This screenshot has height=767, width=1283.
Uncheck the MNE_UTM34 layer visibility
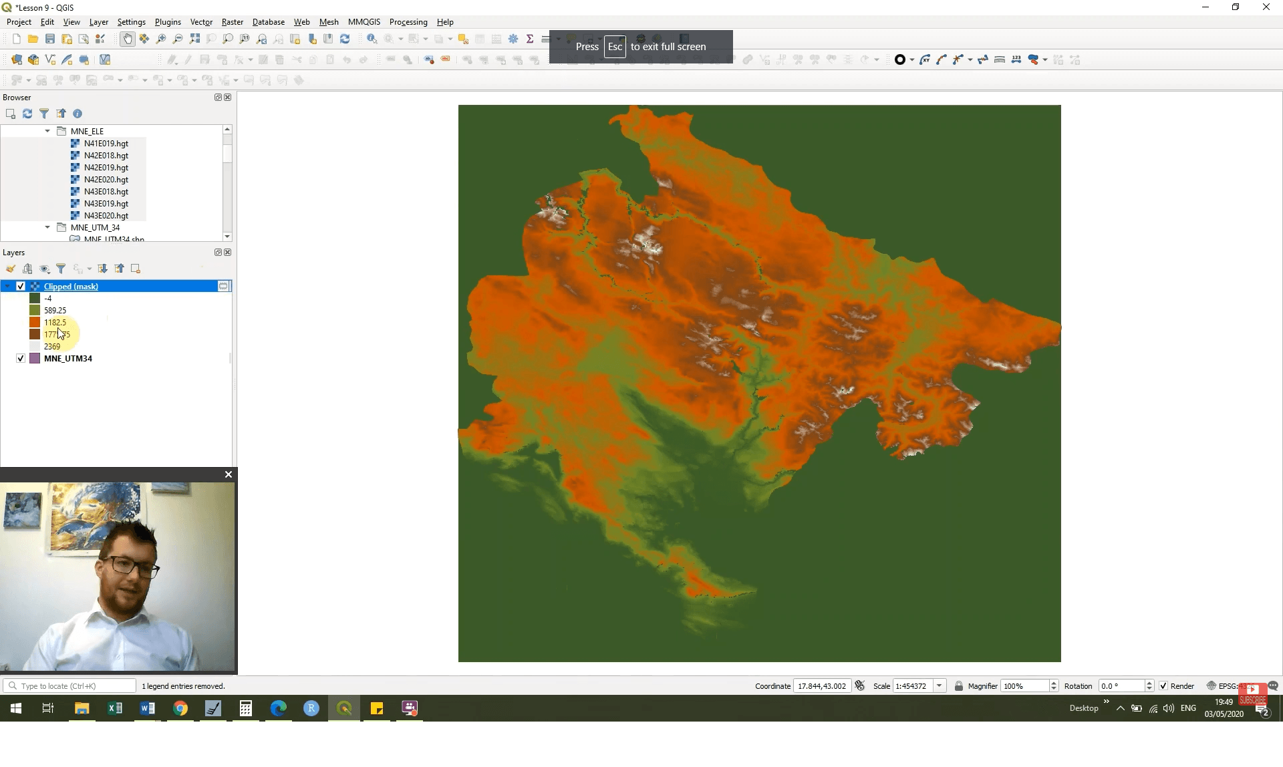click(21, 358)
